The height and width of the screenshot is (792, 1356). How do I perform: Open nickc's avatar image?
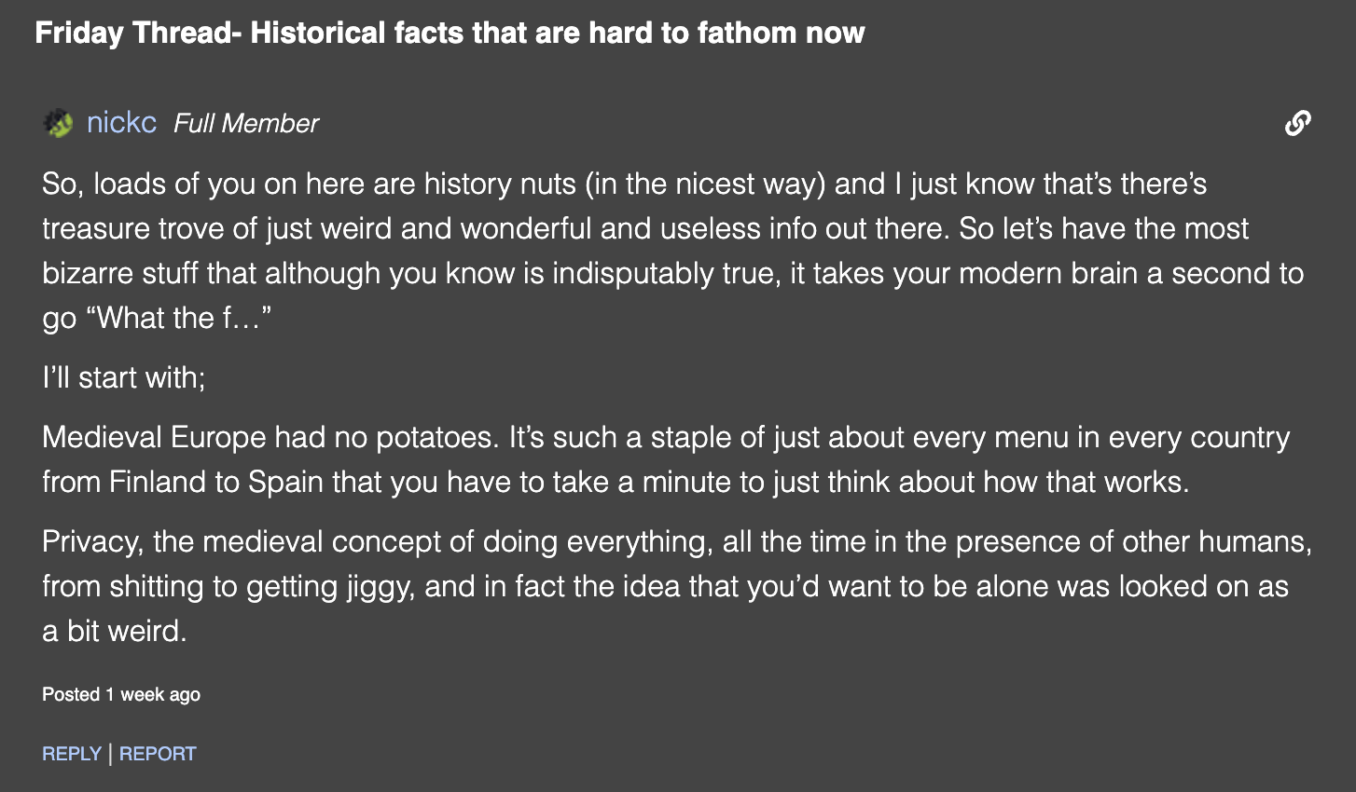[58, 123]
